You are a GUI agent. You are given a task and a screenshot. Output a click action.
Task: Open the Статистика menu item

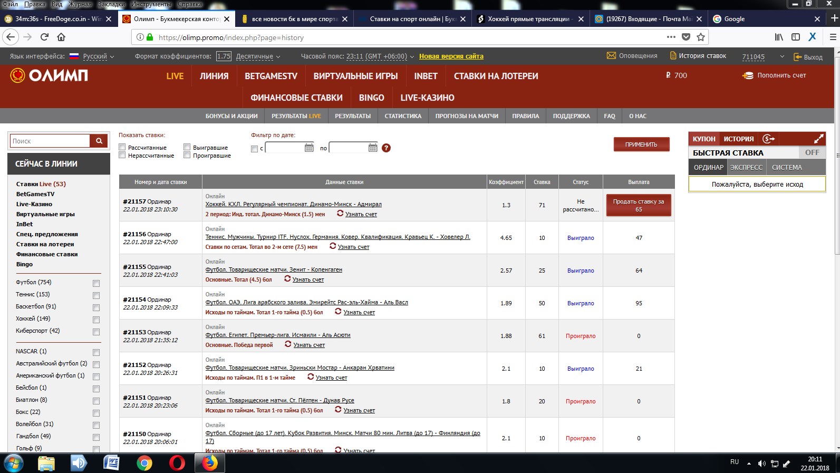[403, 116]
